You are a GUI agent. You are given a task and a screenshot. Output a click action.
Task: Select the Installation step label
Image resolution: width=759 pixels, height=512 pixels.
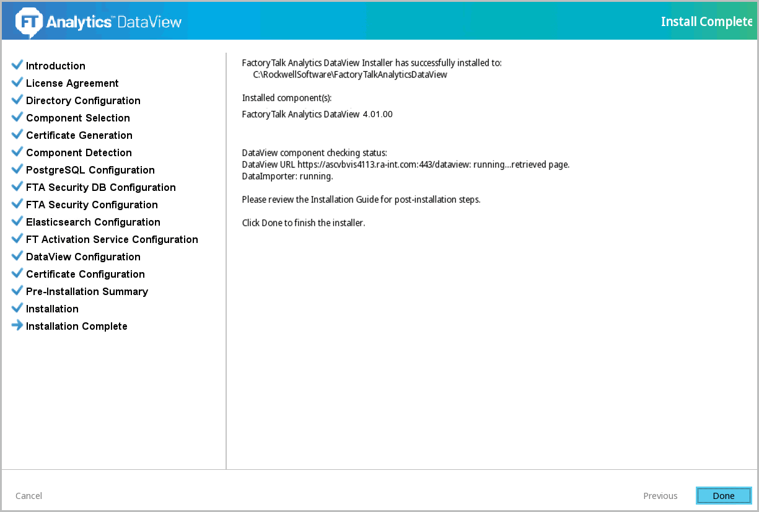pos(52,309)
